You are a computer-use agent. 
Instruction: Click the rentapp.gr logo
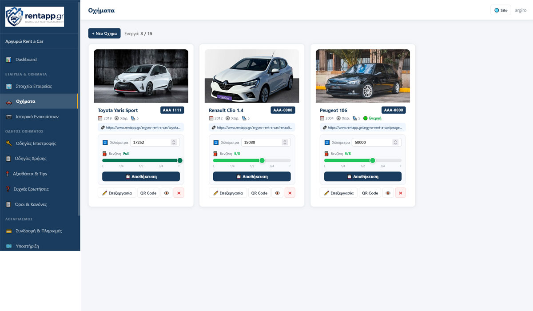click(x=35, y=16)
